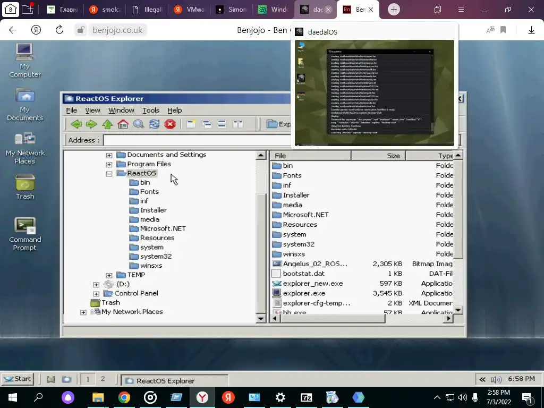
Task: Go back with the browser back arrow
Action: point(13,30)
